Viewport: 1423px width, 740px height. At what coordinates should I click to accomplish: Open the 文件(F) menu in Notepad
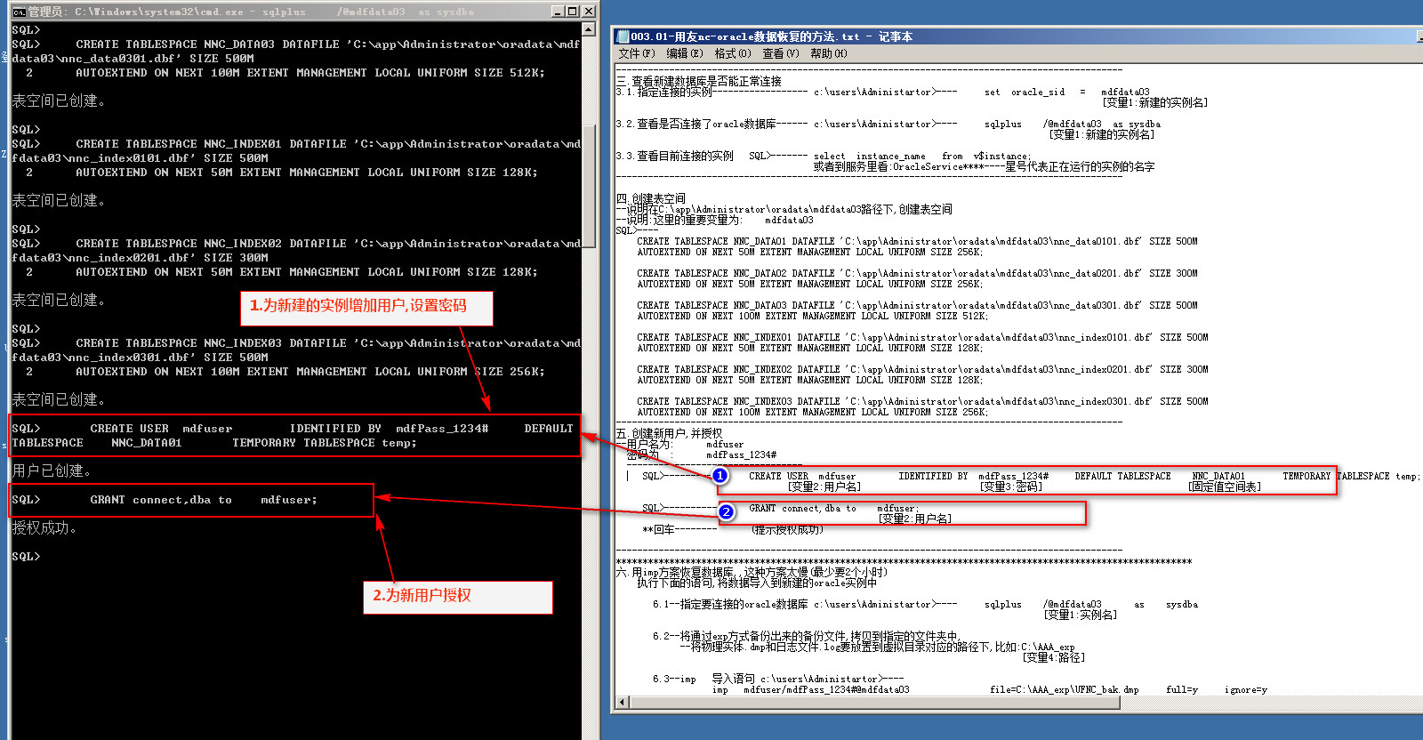(x=636, y=53)
